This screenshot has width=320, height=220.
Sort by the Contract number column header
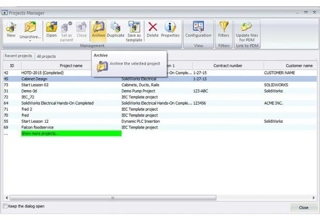228,66
